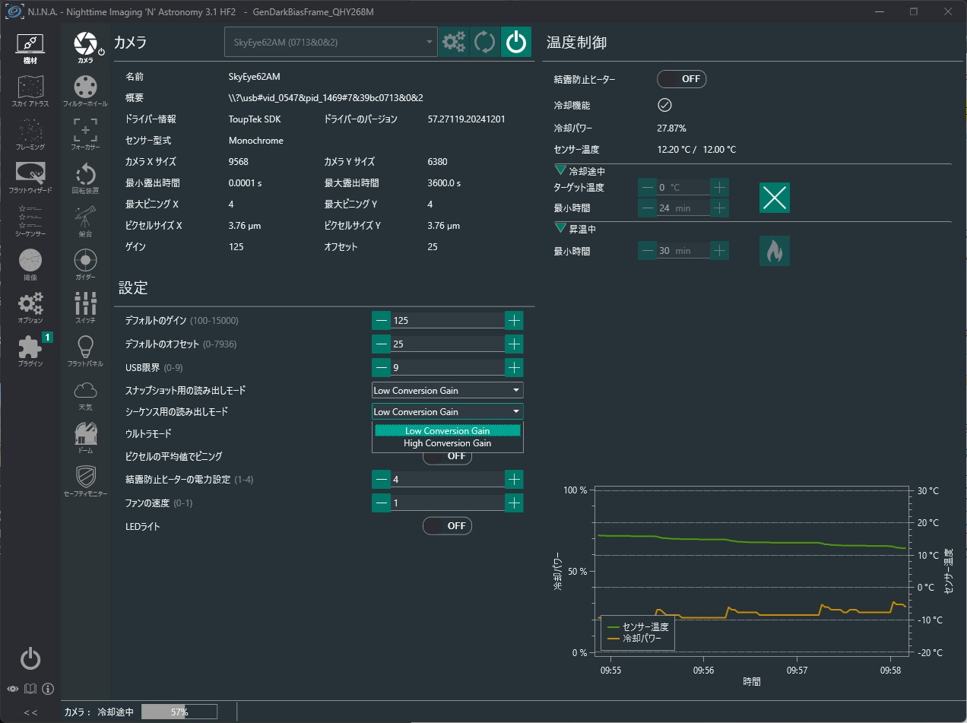Select スイッチ switch icon
Screen dimensions: 967x723
85,308
